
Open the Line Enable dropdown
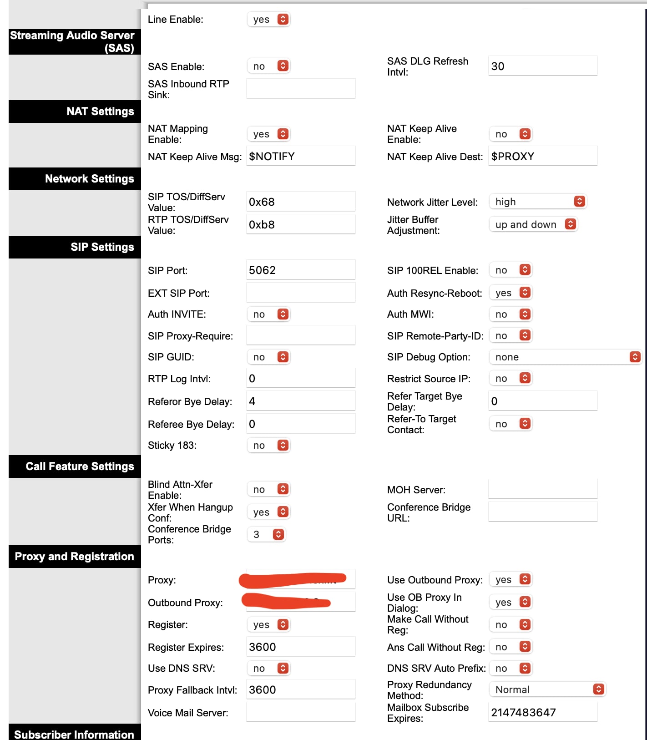click(x=268, y=19)
